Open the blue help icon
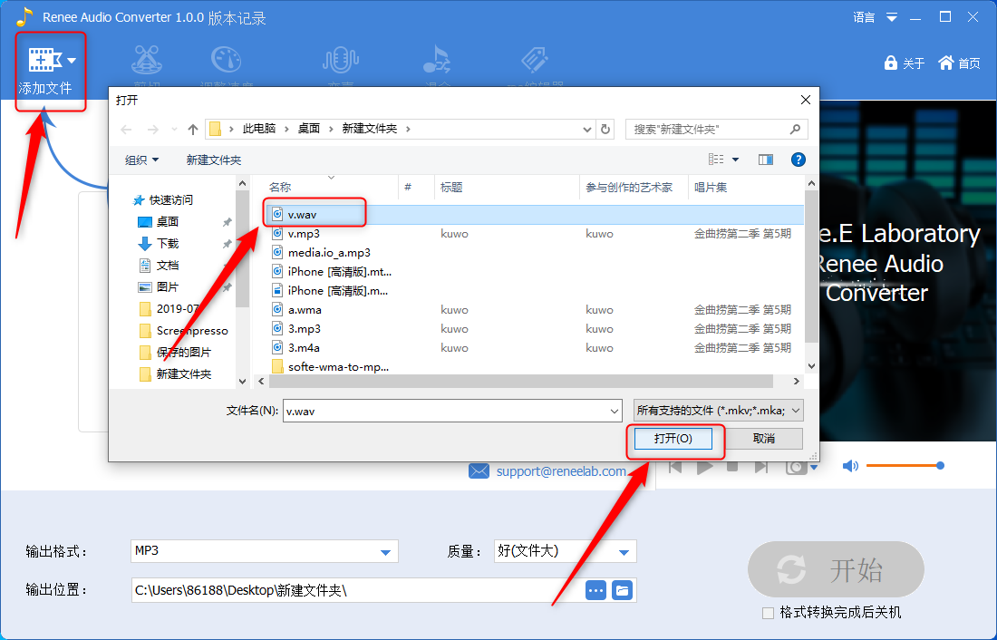The image size is (997, 640). pos(798,160)
